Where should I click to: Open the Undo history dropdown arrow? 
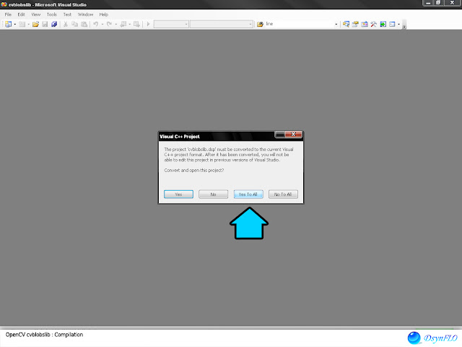pyautogui.click(x=103, y=24)
